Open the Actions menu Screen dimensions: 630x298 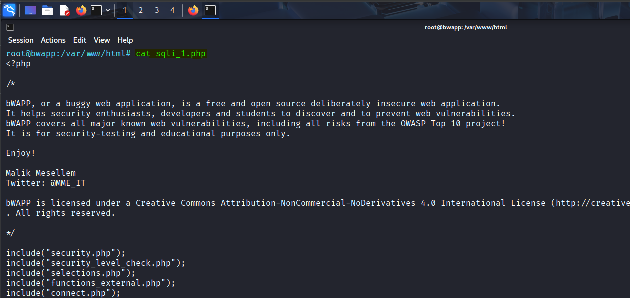(53, 40)
